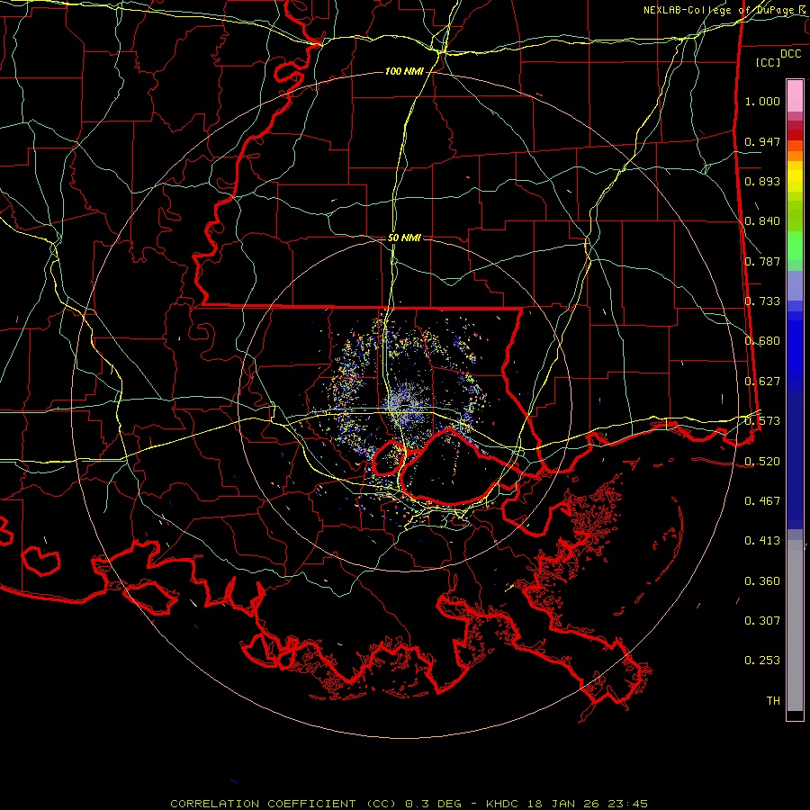
Task: Click the gray echo cluster at radar center
Action: point(406,403)
